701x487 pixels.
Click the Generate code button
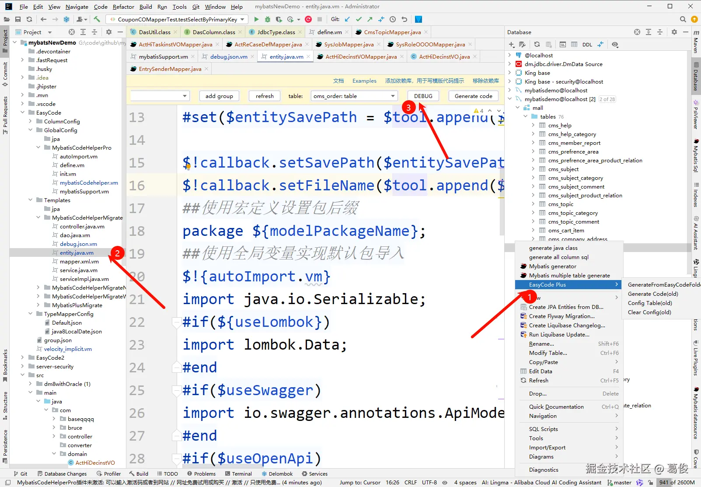click(473, 96)
